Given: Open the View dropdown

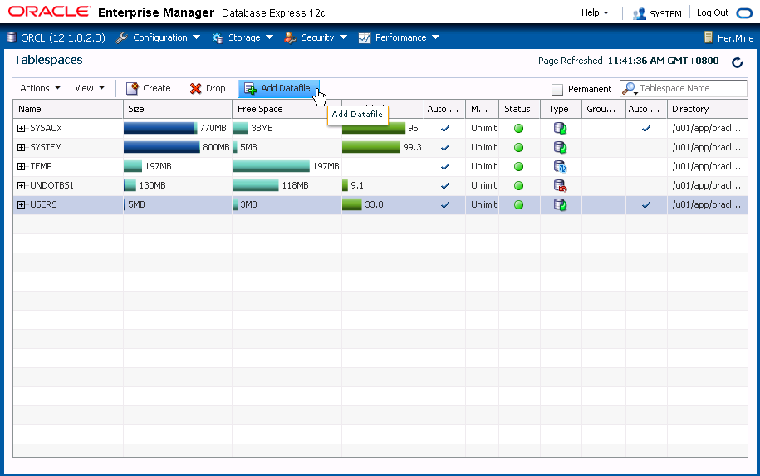Looking at the screenshot, I should [x=90, y=88].
